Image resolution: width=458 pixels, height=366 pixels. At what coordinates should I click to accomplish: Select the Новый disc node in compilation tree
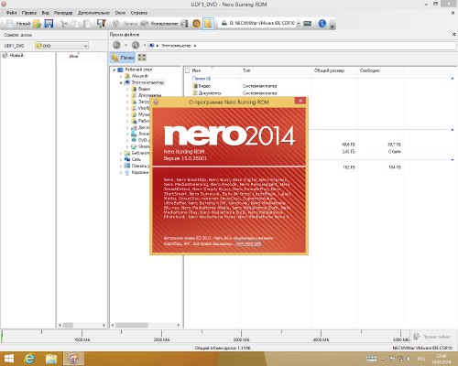click(x=13, y=55)
